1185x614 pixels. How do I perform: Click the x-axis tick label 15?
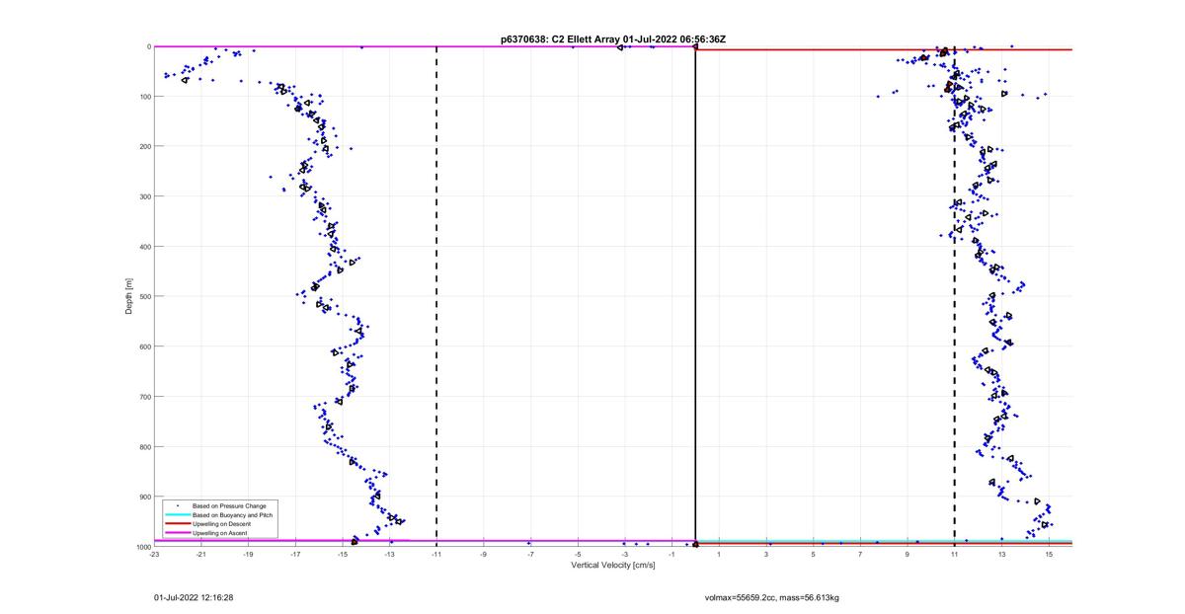[x=1049, y=554]
